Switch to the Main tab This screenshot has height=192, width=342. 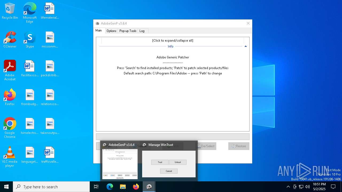pos(99,30)
